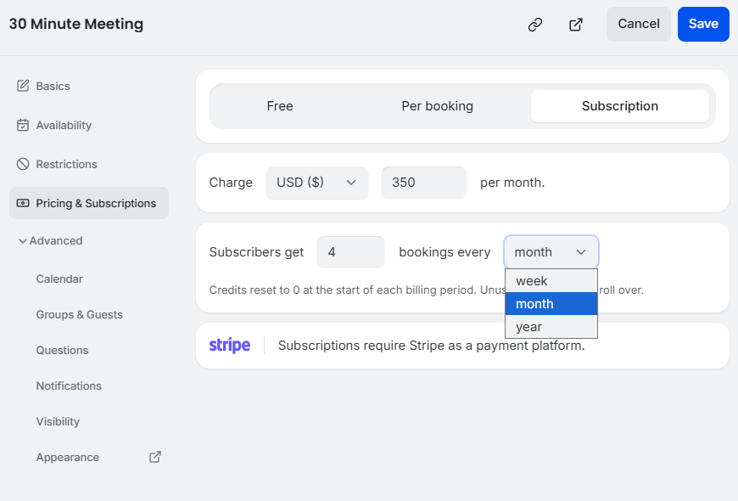738x501 pixels.
Task: Open the USD ($) currency dropdown
Action: (317, 183)
